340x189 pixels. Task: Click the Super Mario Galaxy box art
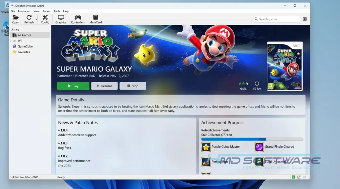285,66
